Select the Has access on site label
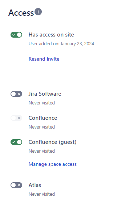The width and height of the screenshot is (137, 210). coord(51,35)
